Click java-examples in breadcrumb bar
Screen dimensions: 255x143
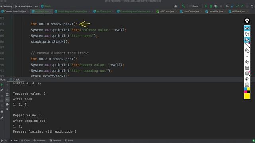24,6
